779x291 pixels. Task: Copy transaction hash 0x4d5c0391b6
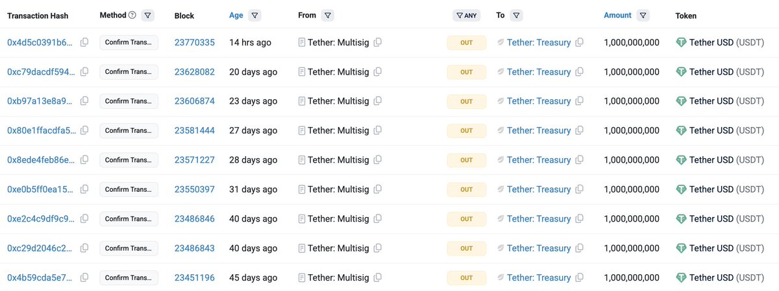[x=84, y=43]
